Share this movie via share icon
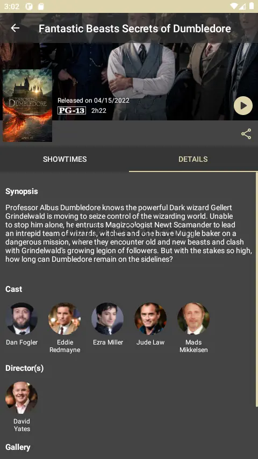258x459 pixels. point(246,134)
